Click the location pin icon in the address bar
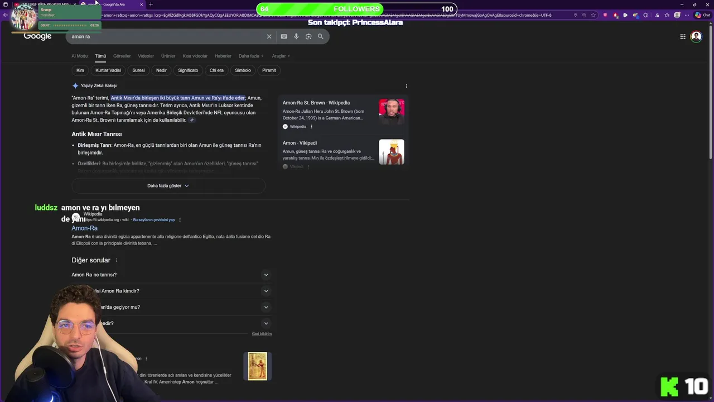Screen dimensions: 714x402 pos(575,15)
